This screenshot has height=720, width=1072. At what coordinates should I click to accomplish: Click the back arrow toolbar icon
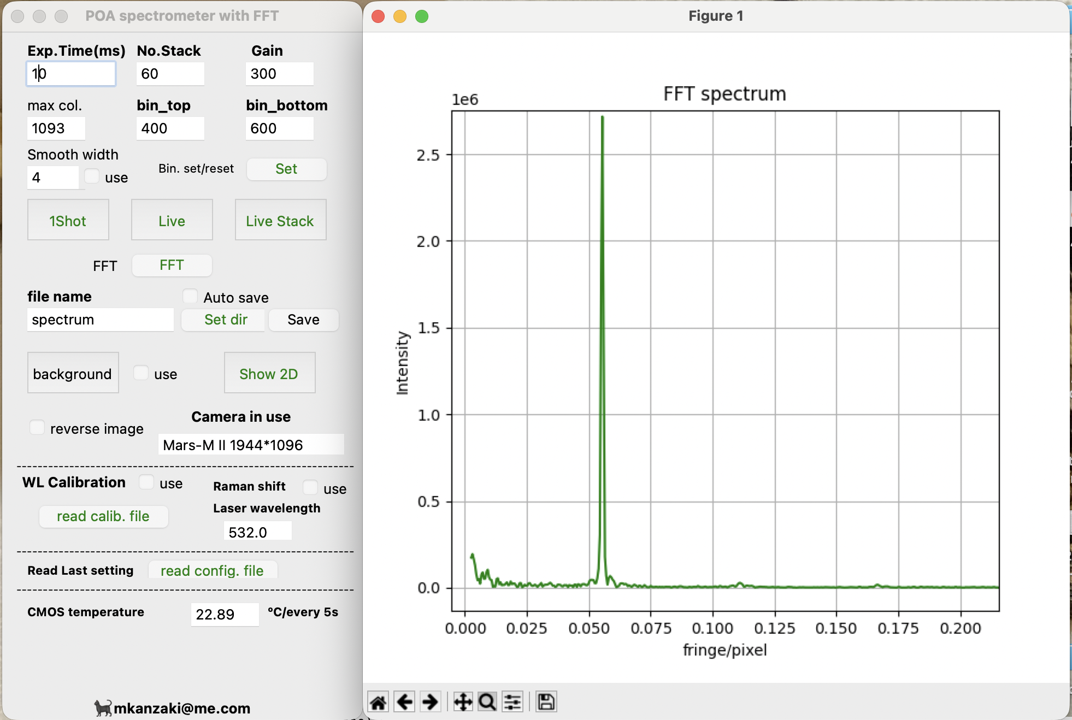[405, 702]
